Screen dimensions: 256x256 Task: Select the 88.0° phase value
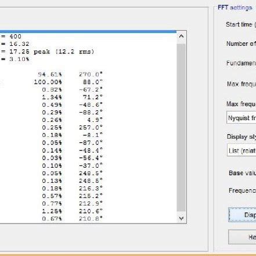pyautogui.click(x=93, y=82)
